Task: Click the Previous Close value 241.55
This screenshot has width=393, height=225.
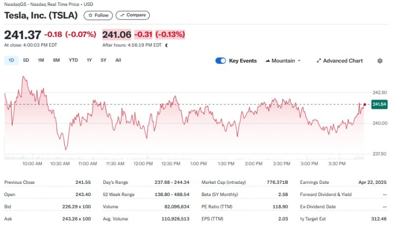Action: [x=83, y=182]
